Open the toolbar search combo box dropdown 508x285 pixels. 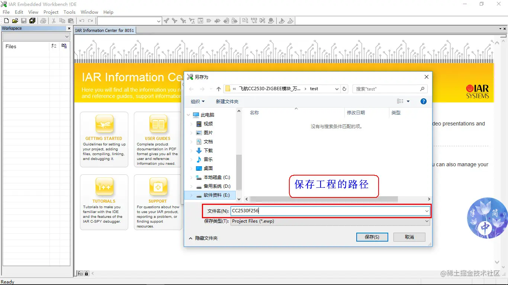(x=159, y=21)
